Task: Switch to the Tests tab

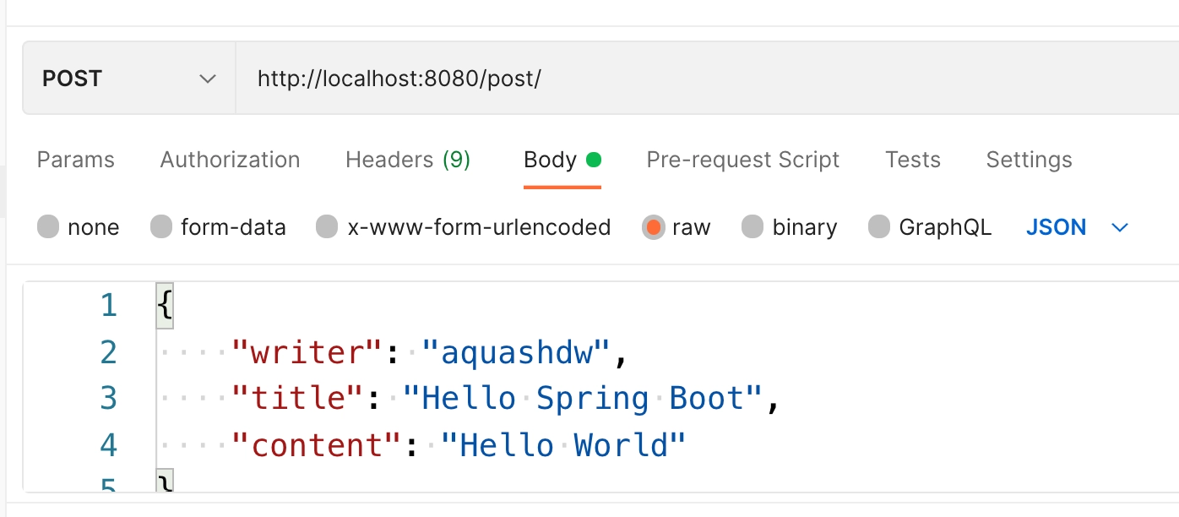Action: [x=913, y=160]
